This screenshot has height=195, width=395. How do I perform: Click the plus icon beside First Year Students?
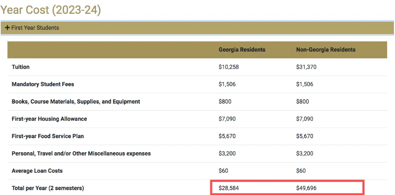(7, 28)
